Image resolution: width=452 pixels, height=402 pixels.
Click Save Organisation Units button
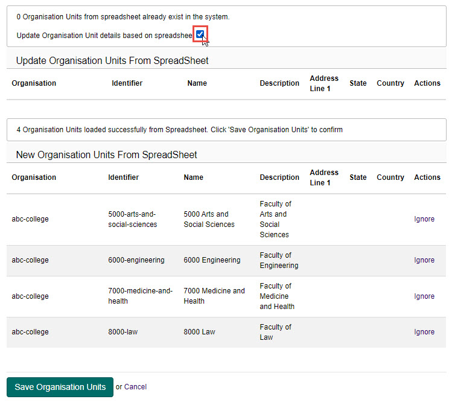pos(60,387)
